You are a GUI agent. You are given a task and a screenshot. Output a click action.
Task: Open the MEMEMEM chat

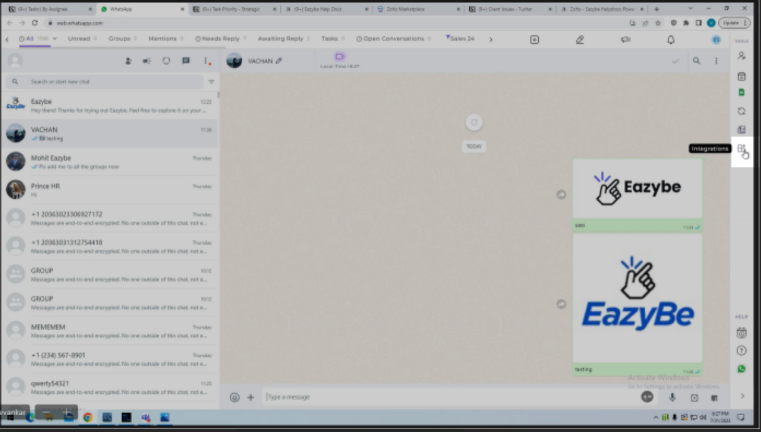click(110, 331)
